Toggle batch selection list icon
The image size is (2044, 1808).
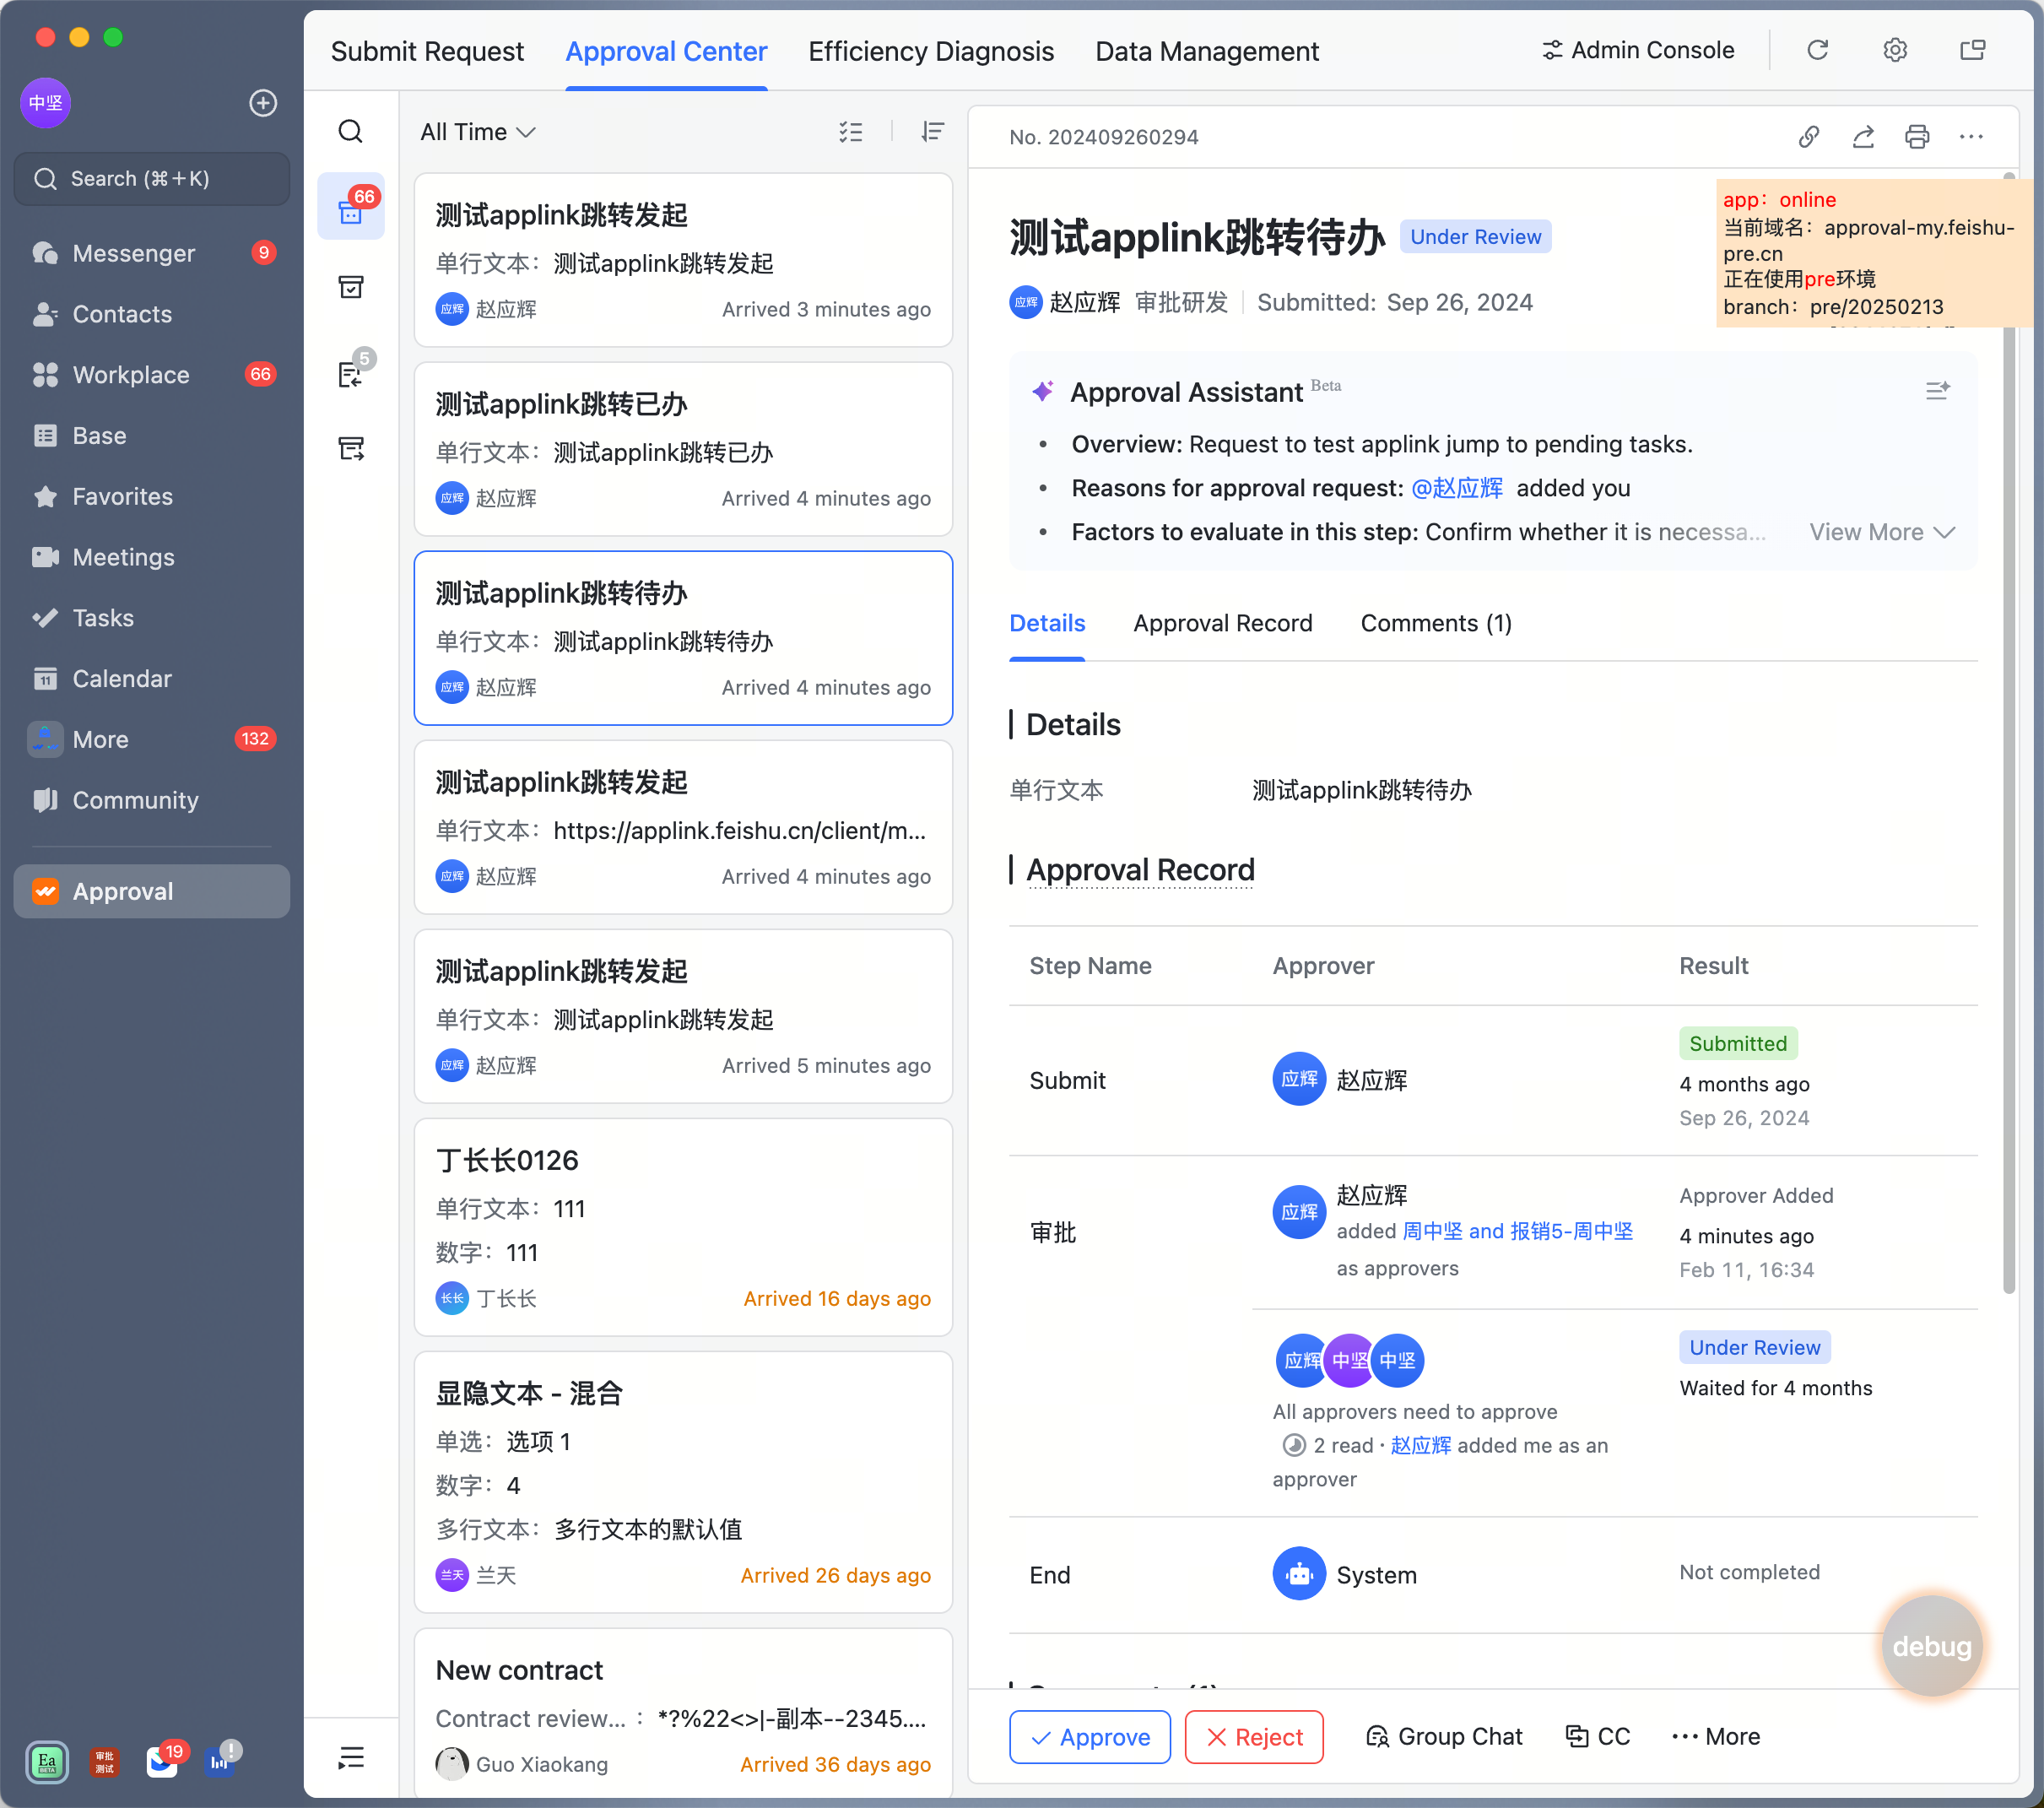coord(851,132)
